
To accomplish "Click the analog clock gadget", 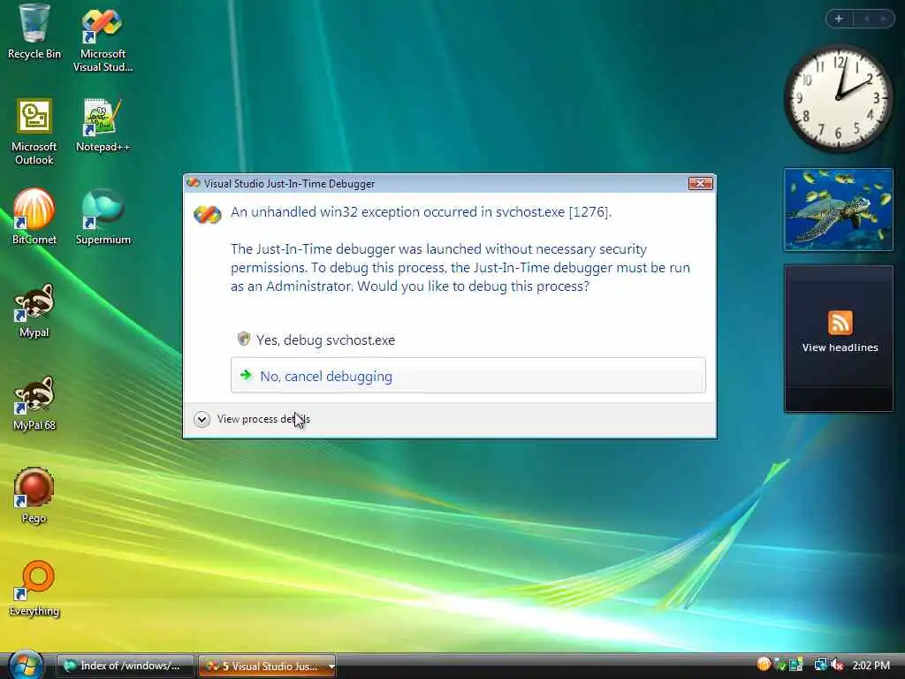I will [x=838, y=98].
